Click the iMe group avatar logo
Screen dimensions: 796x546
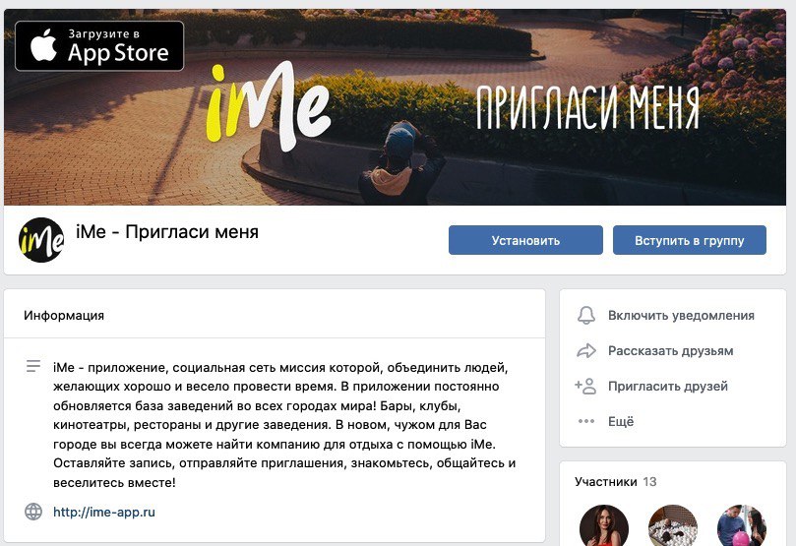pyautogui.click(x=41, y=240)
